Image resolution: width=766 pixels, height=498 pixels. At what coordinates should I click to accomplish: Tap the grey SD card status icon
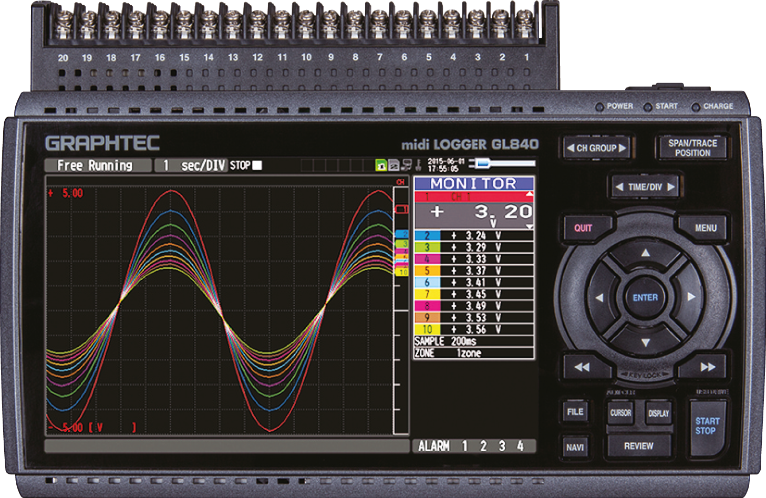(x=394, y=165)
